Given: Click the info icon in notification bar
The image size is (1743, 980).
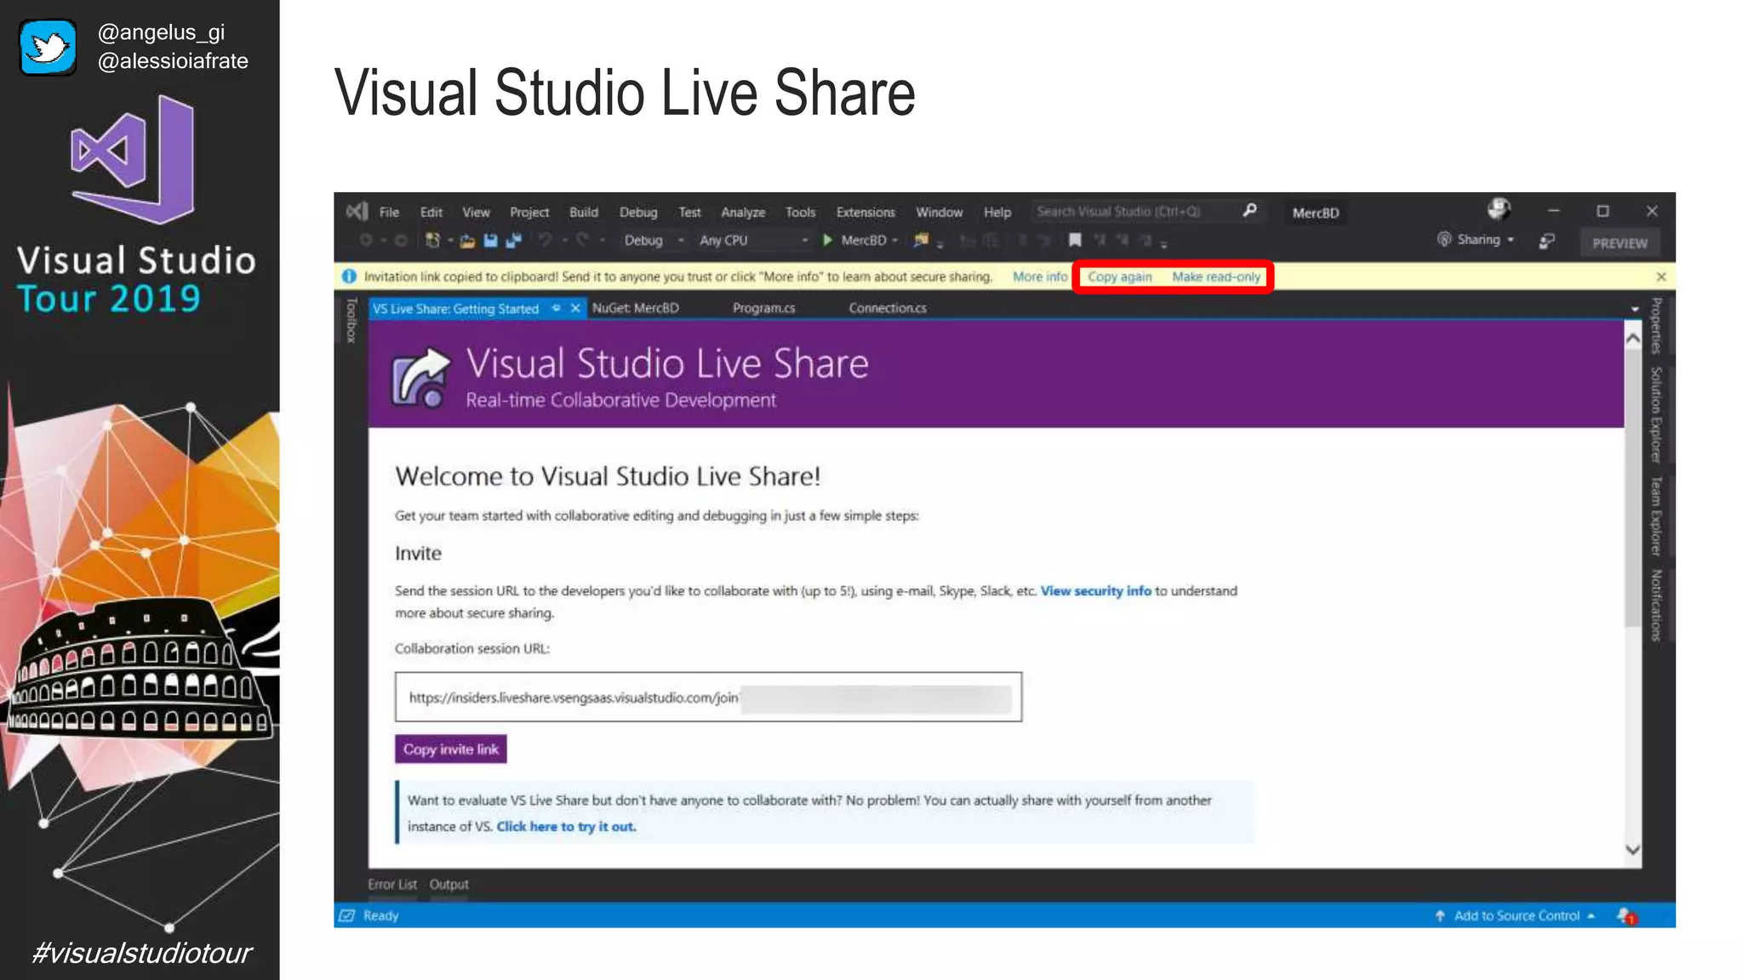Looking at the screenshot, I should pos(349,276).
